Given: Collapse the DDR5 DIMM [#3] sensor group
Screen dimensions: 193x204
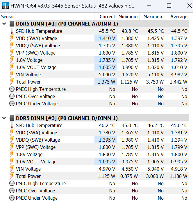Looking at the screenshot, I should tap(4, 118).
